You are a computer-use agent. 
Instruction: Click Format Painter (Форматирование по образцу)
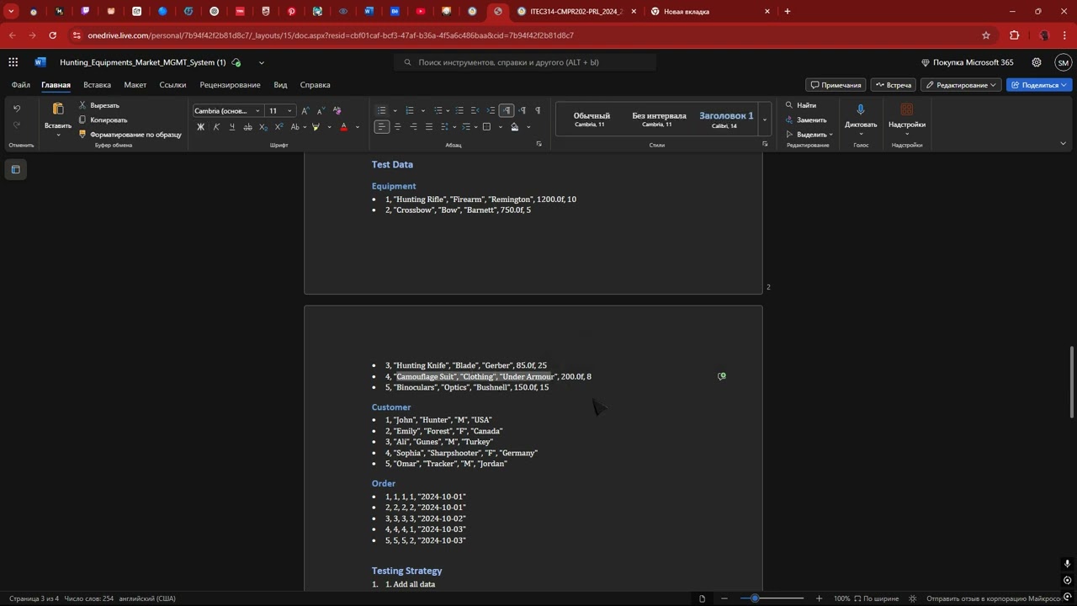[x=130, y=135]
